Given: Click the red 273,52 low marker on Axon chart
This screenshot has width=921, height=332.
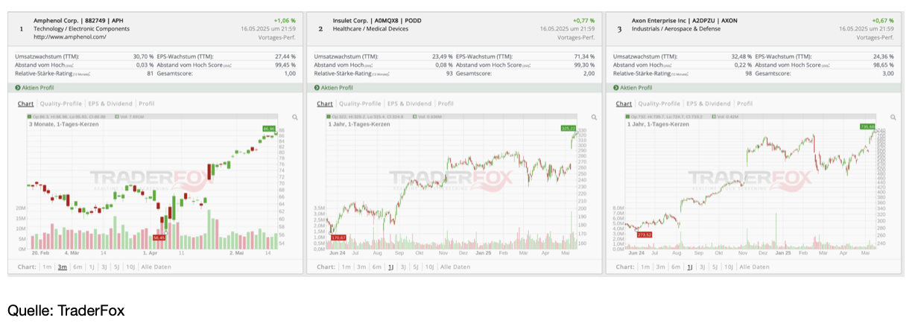Looking at the screenshot, I should (645, 234).
